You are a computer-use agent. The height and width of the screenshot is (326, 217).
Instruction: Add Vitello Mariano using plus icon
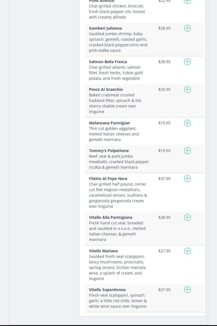[x=187, y=251]
